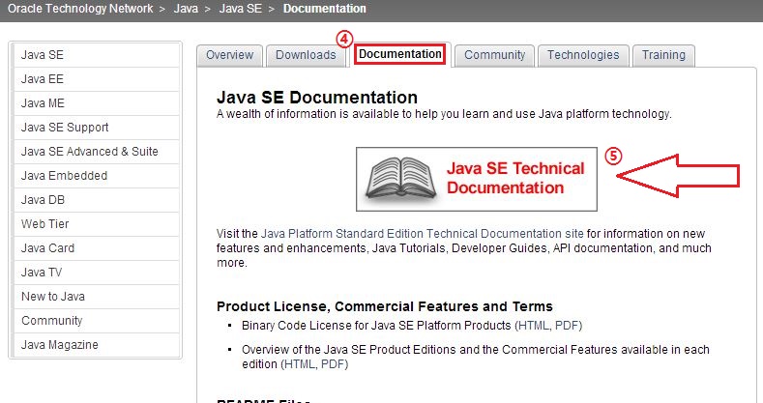Follow the Java Platform Standard Edition Technical Documentation link

point(423,234)
